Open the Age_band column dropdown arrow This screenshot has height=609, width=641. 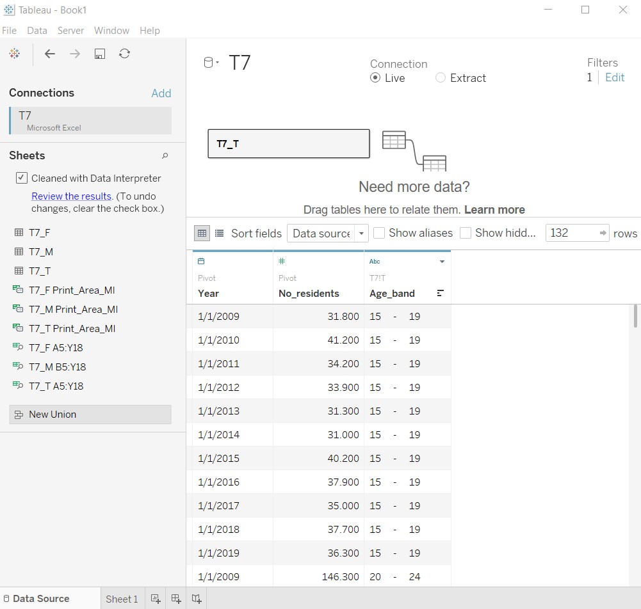pyautogui.click(x=442, y=262)
